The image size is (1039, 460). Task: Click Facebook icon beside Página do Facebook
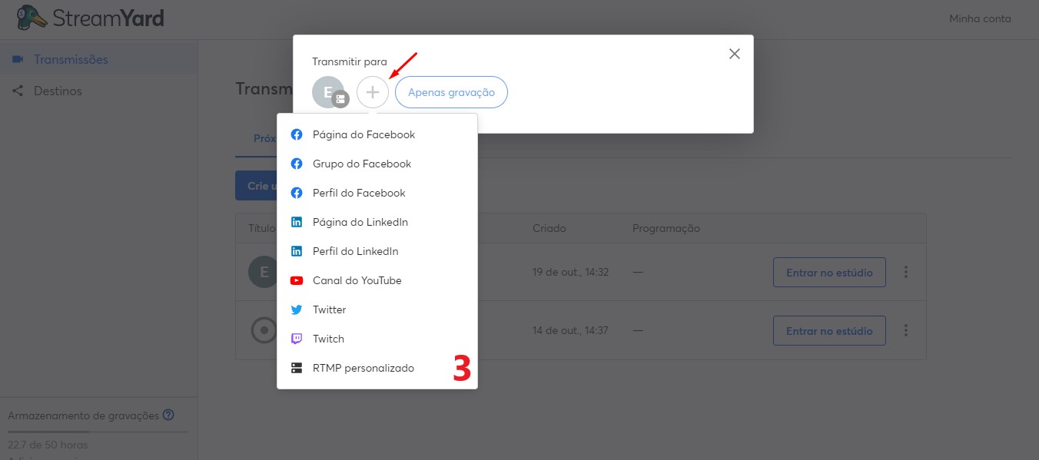point(297,135)
